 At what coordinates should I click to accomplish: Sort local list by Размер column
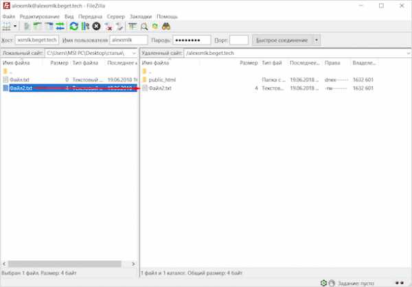[x=59, y=63]
